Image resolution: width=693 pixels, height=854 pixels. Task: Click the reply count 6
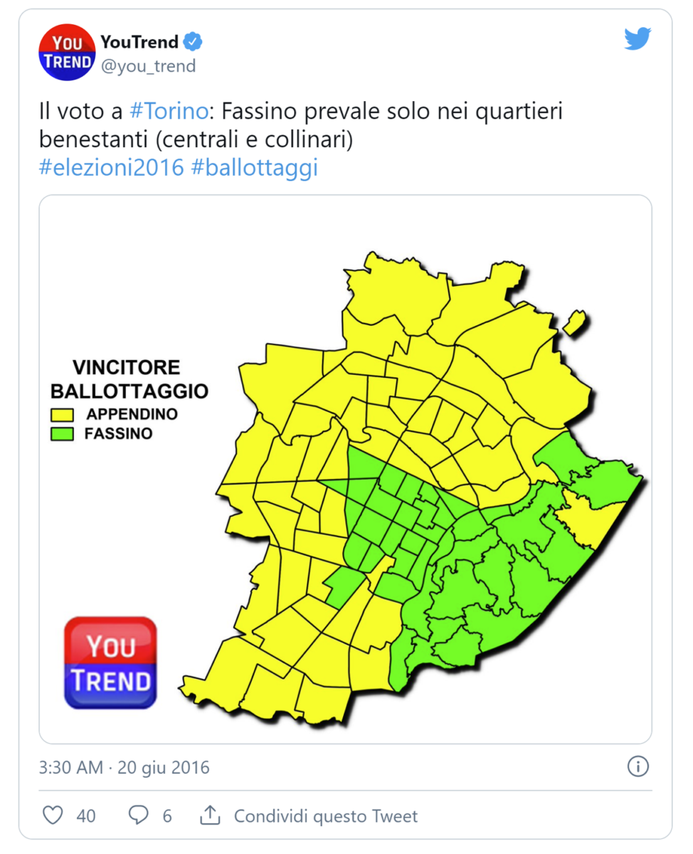click(167, 816)
